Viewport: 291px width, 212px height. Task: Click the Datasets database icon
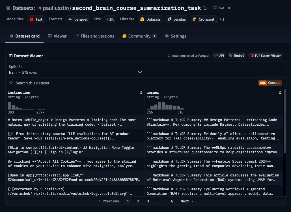point(8,8)
